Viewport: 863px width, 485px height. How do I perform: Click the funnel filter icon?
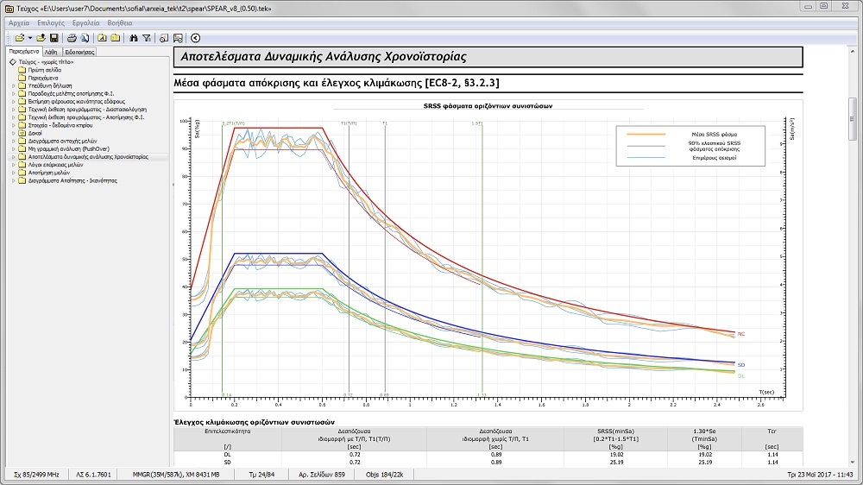coord(147,38)
